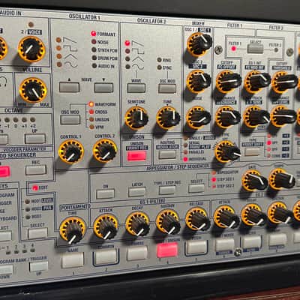Image resolution: width=300 pixels, height=300 pixels.
Task: Select the Oscillator 2 triangle wave LED
Action: [127, 59]
